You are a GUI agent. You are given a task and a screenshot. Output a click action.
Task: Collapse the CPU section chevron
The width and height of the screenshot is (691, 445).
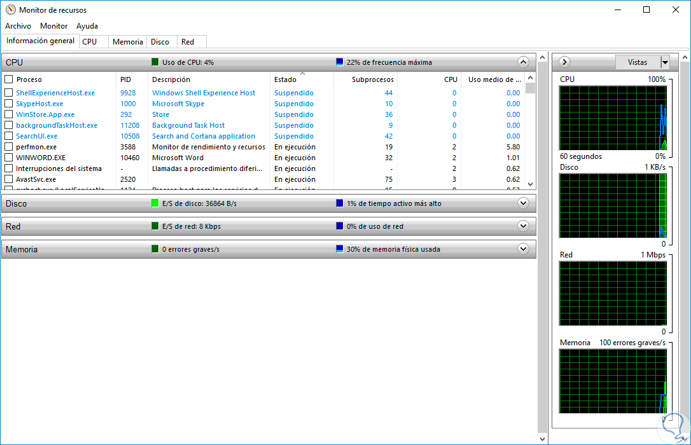click(523, 62)
